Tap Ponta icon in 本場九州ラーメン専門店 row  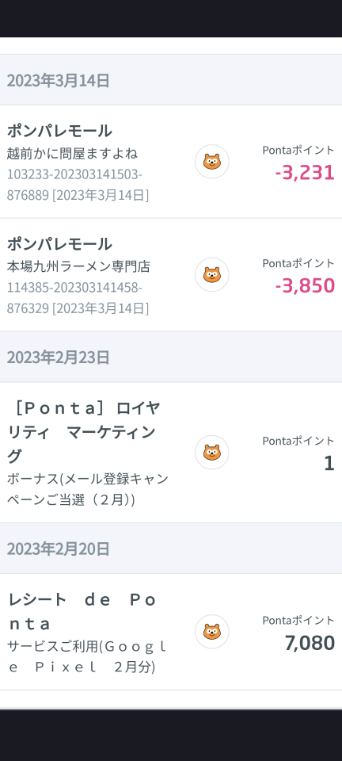click(x=211, y=275)
